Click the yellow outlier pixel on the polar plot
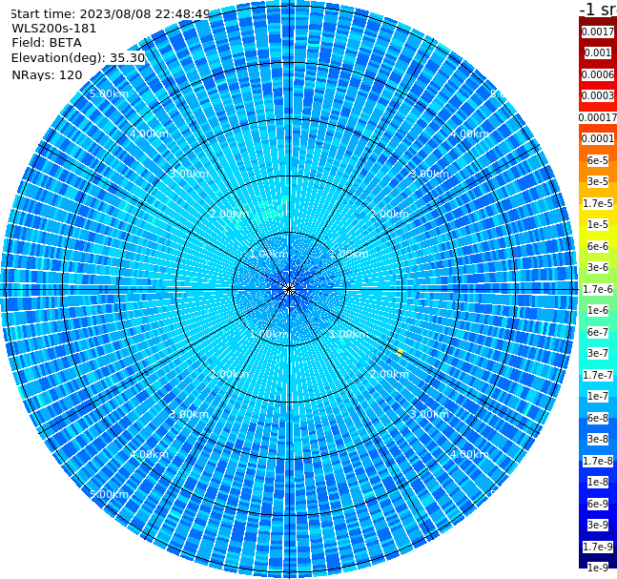This screenshot has width=617, height=579. click(400, 352)
